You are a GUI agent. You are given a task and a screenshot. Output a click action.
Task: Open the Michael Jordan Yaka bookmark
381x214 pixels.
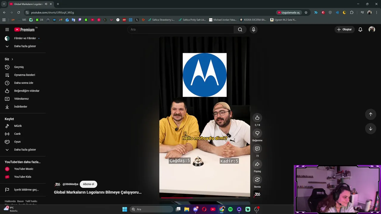[223, 20]
